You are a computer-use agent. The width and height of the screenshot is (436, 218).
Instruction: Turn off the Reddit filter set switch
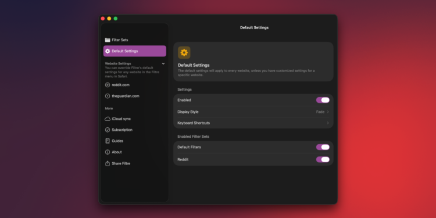pyautogui.click(x=323, y=160)
